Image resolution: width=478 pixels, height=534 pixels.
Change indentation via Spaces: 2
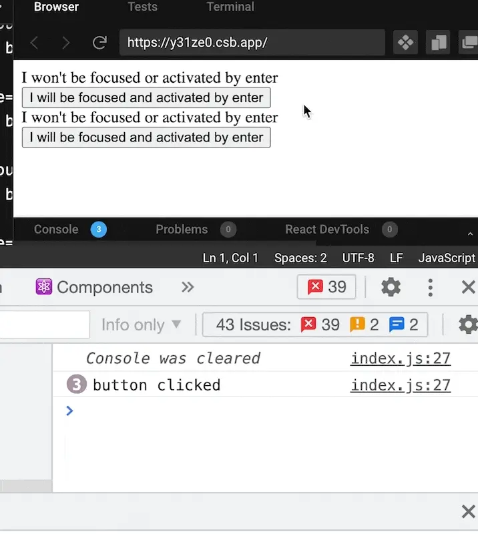point(300,258)
